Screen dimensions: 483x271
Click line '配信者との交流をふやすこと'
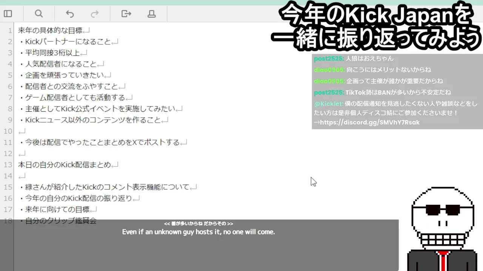point(68,87)
